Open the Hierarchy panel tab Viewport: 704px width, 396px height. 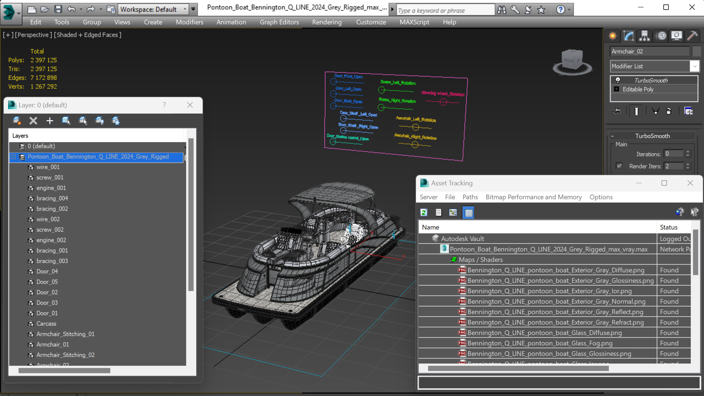[644, 36]
